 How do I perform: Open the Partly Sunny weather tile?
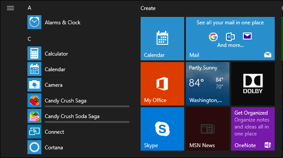click(x=208, y=84)
